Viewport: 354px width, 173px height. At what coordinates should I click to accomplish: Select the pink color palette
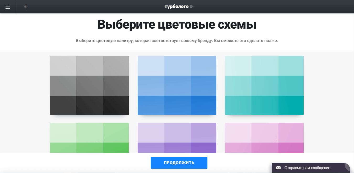coord(264,138)
